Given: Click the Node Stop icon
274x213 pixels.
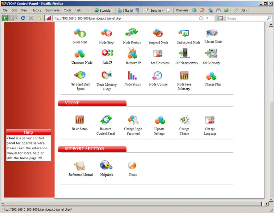Looking at the screenshot, I should click(x=107, y=33).
